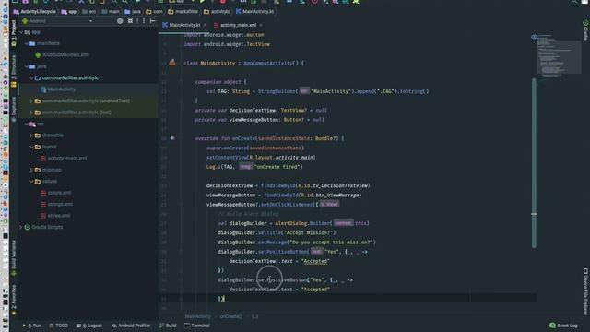Image resolution: width=590 pixels, height=332 pixels.
Task: Open the 1: Project tool window tab
Action: (14, 33)
